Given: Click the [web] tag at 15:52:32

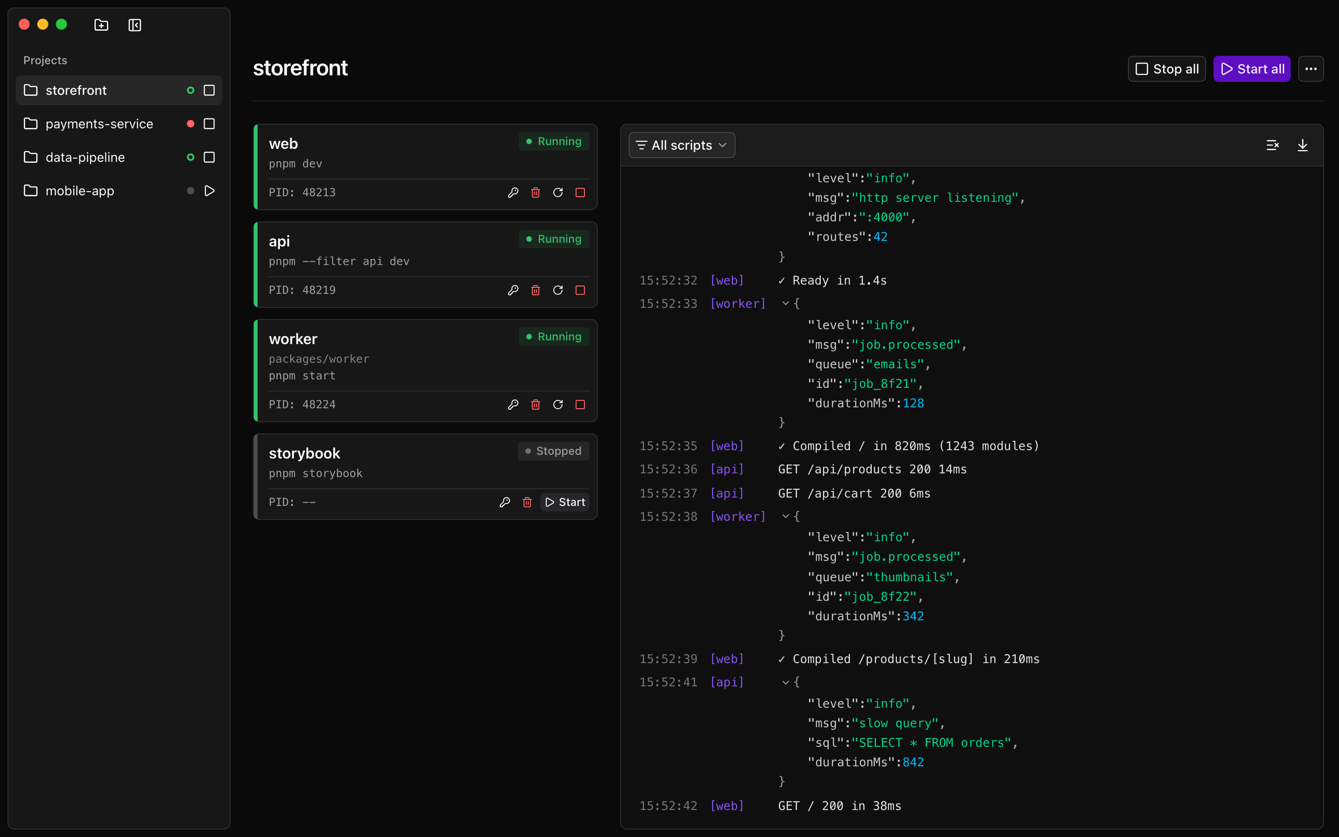Looking at the screenshot, I should click(727, 281).
